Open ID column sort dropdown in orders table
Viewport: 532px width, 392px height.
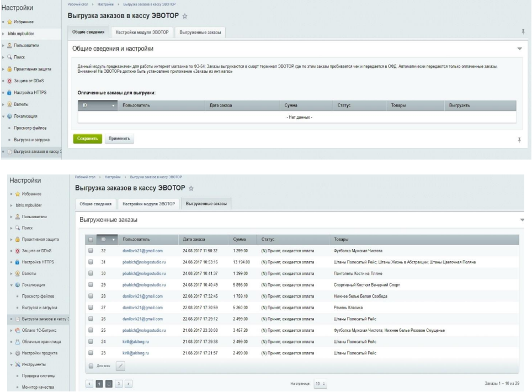pos(113,240)
